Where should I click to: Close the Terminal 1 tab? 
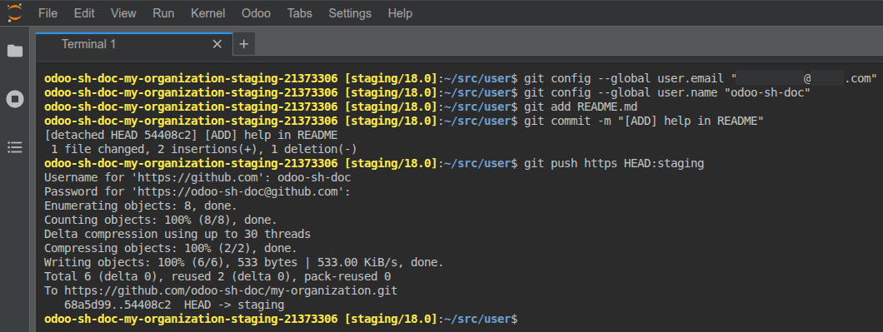pos(217,44)
